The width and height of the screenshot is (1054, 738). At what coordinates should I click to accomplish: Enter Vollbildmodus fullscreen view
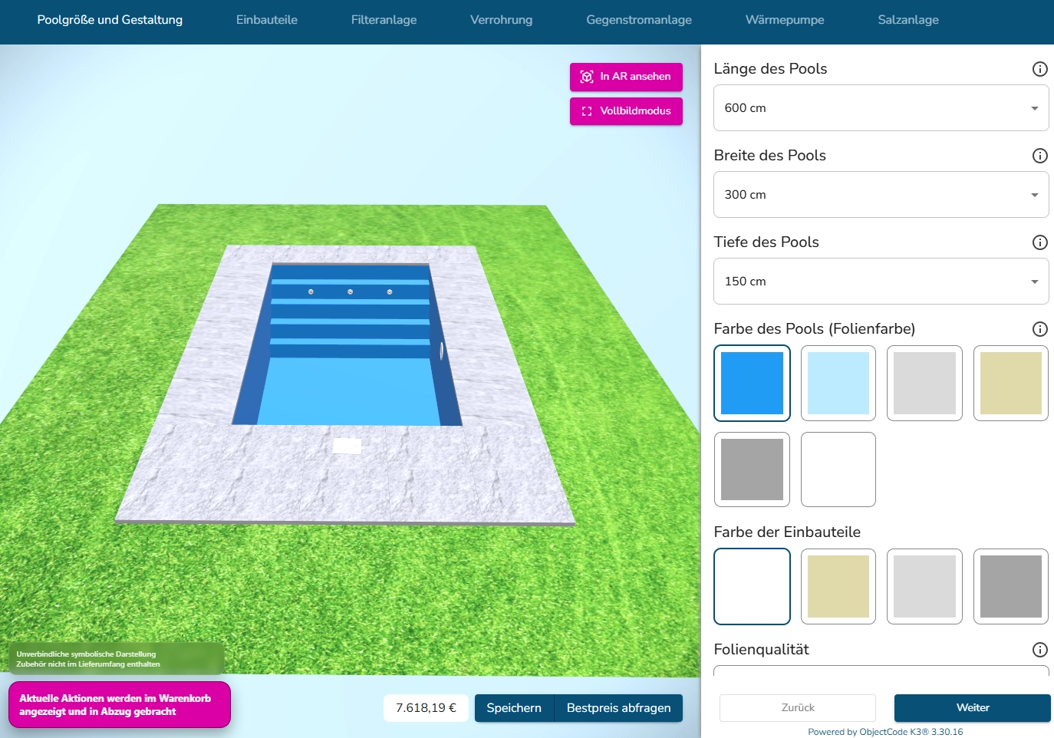626,111
